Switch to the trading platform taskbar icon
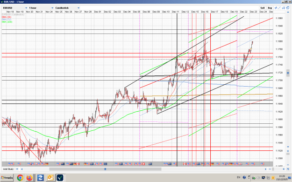Viewport: 292px width, 182px height. click(60, 178)
